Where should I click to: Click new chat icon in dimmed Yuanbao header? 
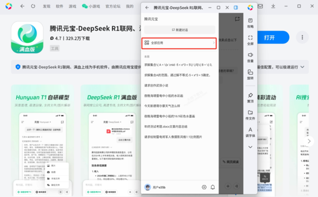237,19
